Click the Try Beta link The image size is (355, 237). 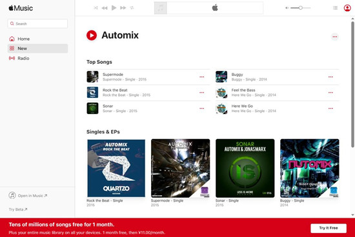coord(18,209)
